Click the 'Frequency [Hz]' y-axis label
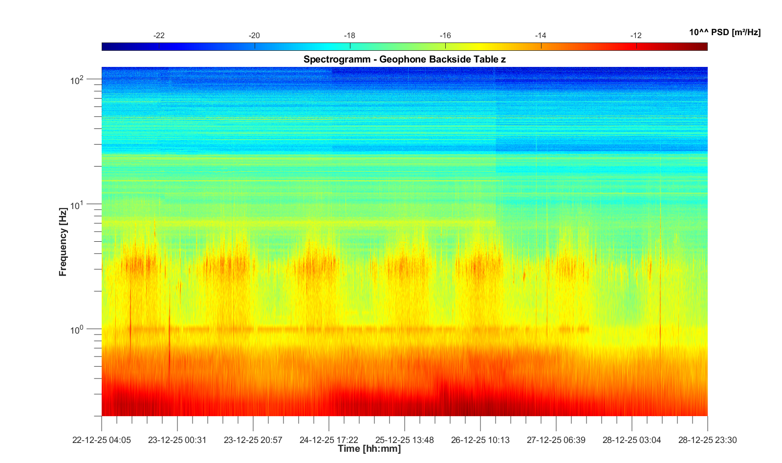 [x=63, y=242]
